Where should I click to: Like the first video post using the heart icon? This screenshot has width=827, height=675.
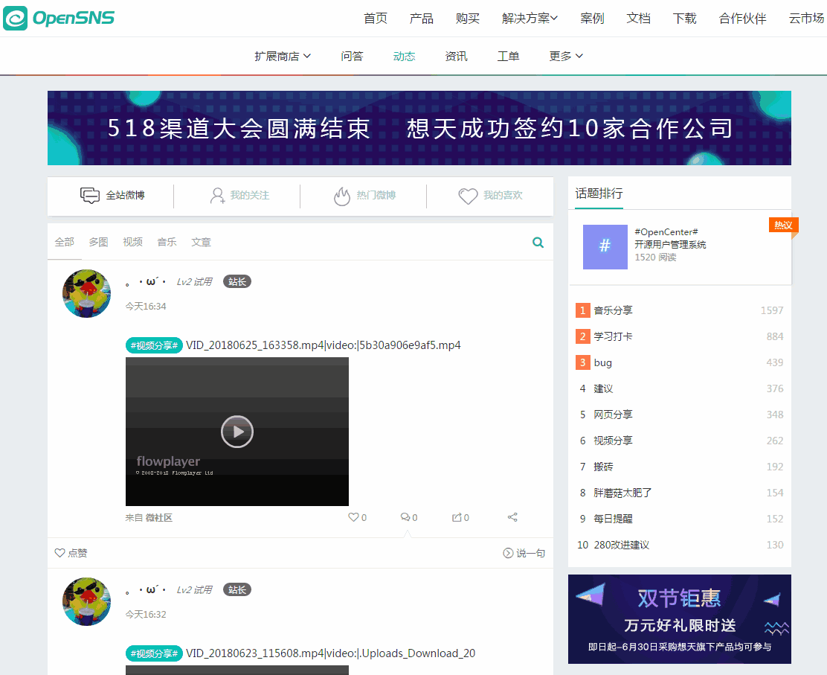pos(353,516)
